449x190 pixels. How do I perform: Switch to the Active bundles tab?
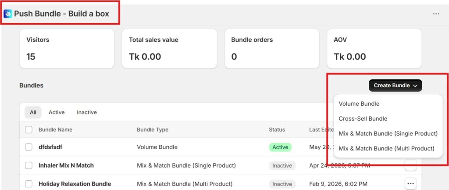click(57, 112)
